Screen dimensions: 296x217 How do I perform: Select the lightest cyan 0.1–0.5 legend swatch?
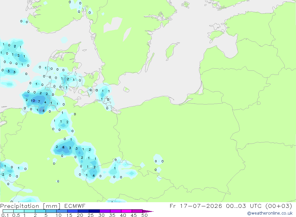(x=8, y=211)
